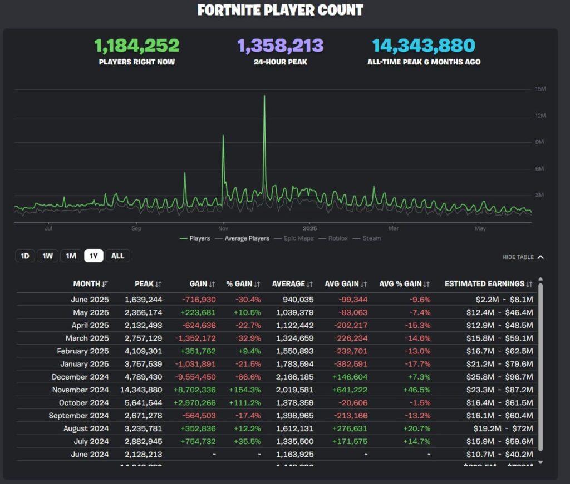Click average value 940,035
Image resolution: width=570 pixels, height=484 pixels.
(298, 300)
